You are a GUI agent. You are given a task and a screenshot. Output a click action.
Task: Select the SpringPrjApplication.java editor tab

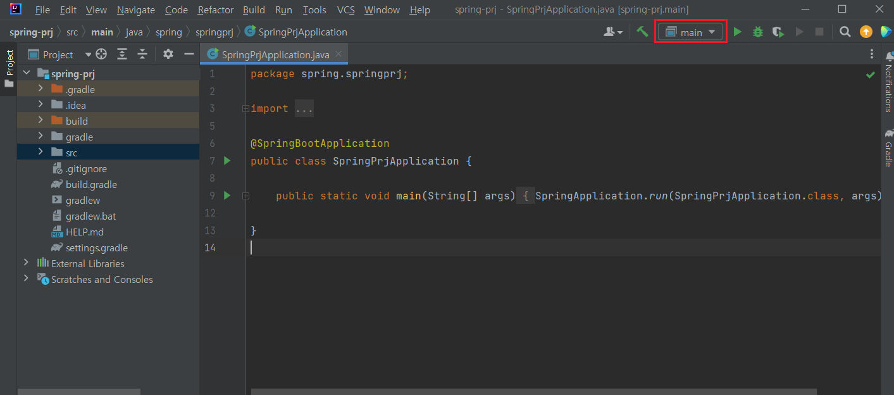tap(275, 54)
